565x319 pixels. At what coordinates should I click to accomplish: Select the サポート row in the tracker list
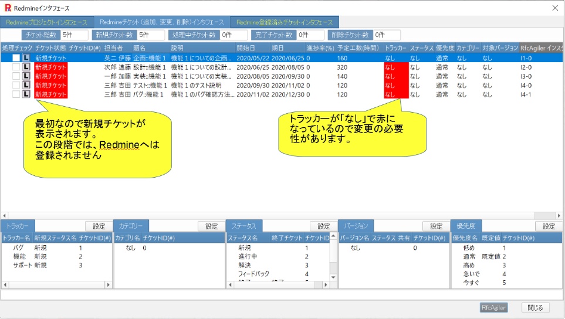tap(57, 265)
